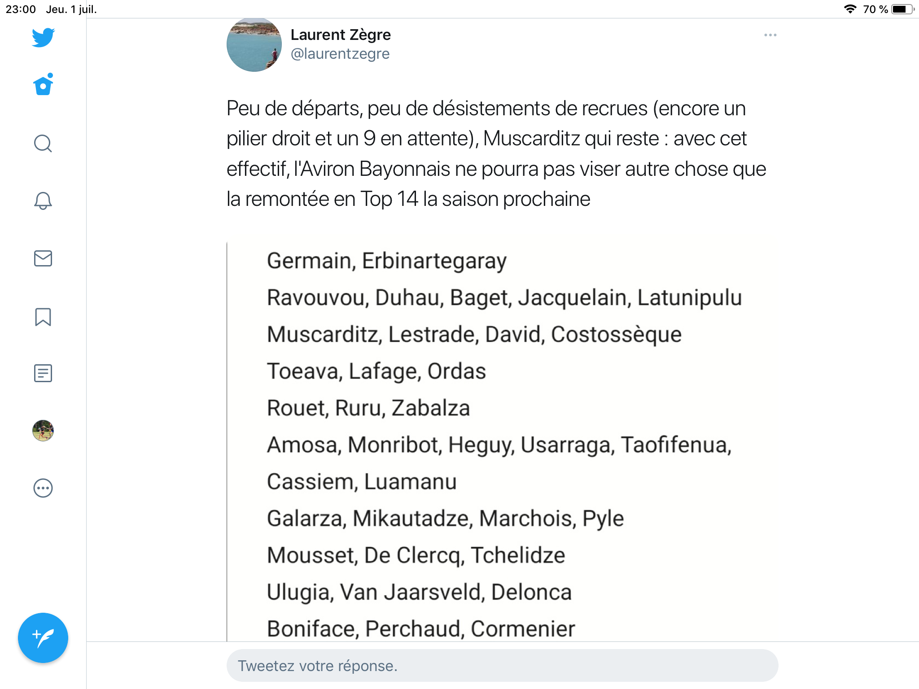The width and height of the screenshot is (919, 689).
Task: Tap the Wi-Fi status icon
Action: [x=850, y=9]
